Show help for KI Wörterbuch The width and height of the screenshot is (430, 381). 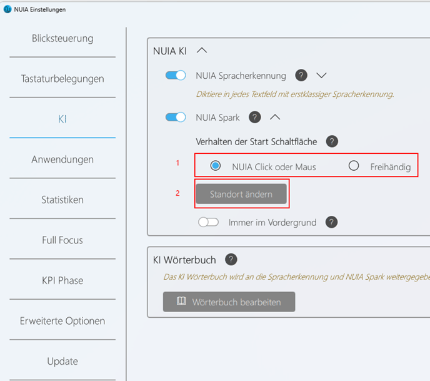[231, 260]
